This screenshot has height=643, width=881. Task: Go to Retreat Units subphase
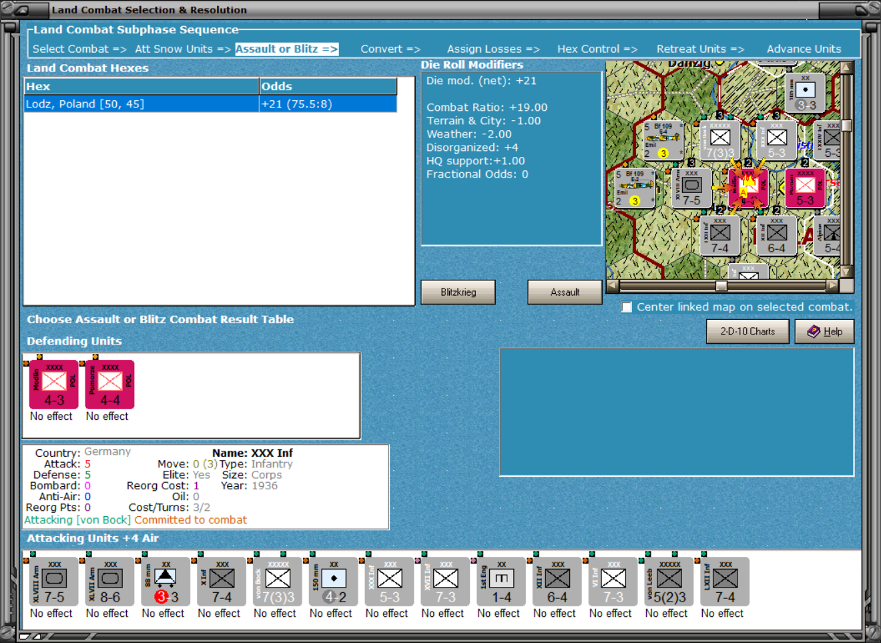700,49
